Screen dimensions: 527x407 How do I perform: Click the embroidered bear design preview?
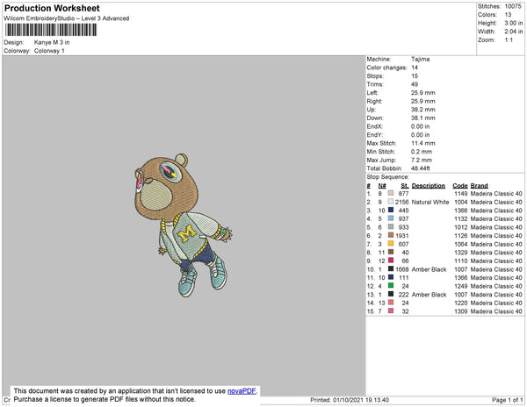(183, 225)
